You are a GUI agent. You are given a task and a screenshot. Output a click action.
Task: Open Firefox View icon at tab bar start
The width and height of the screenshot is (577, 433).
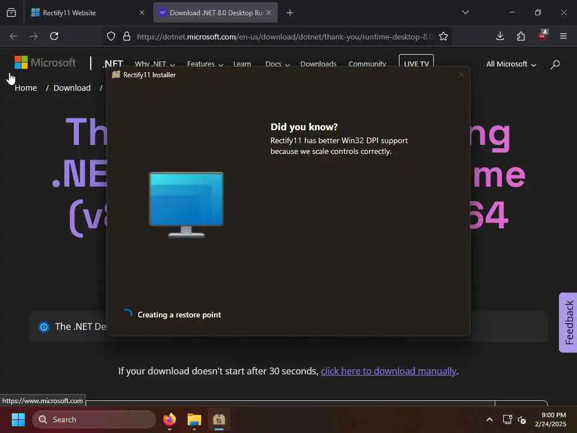(11, 12)
